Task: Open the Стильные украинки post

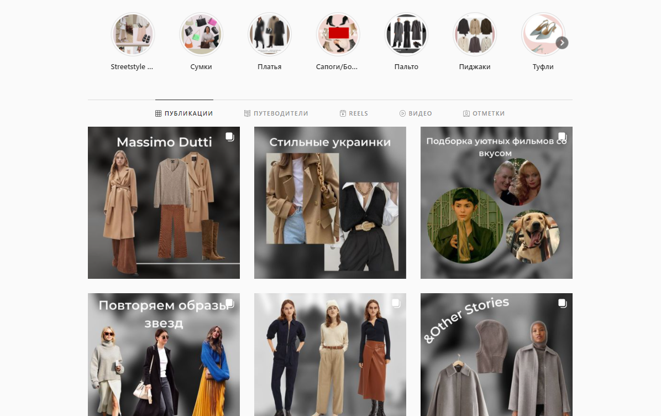Action: click(x=330, y=202)
